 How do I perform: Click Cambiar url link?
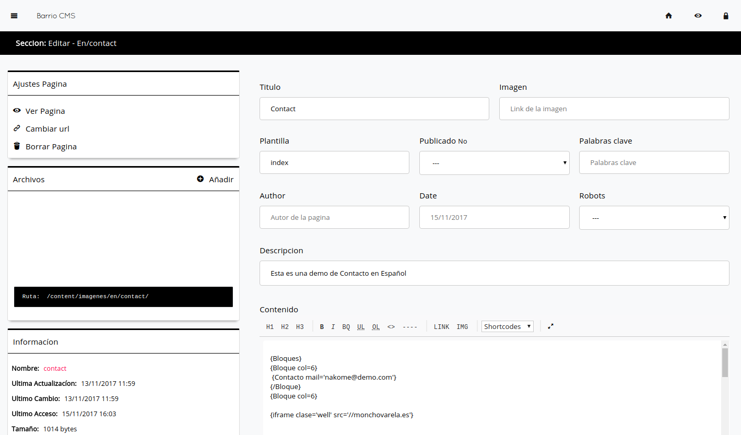[48, 129]
